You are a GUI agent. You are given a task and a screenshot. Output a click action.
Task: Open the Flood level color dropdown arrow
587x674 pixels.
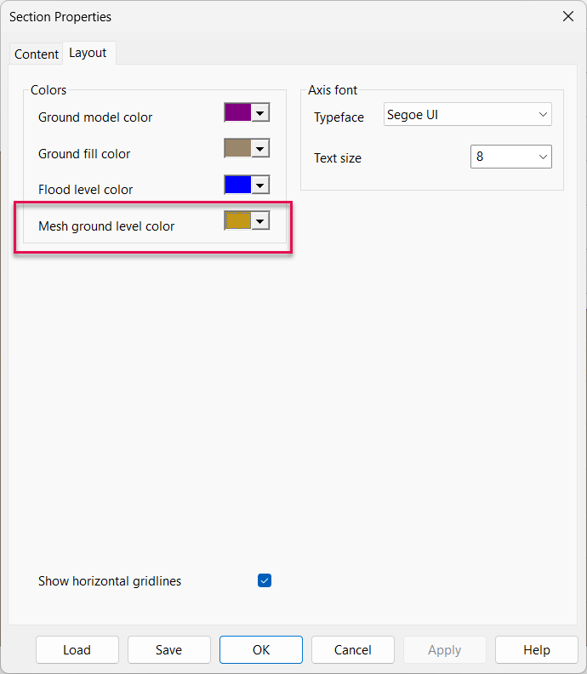pos(260,185)
